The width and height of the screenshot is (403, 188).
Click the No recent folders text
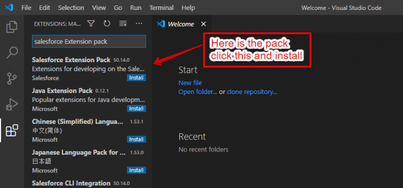(204, 149)
